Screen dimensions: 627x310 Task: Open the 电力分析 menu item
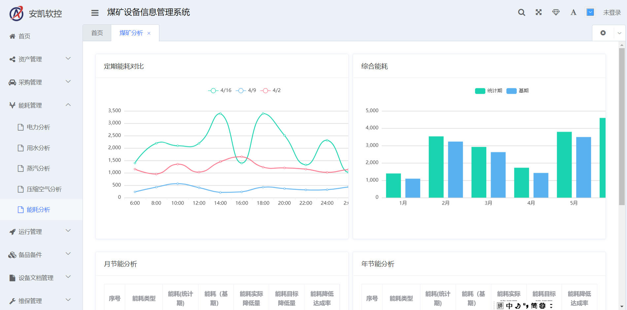coord(41,127)
